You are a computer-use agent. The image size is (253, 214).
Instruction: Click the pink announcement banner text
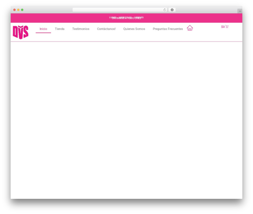126,18
